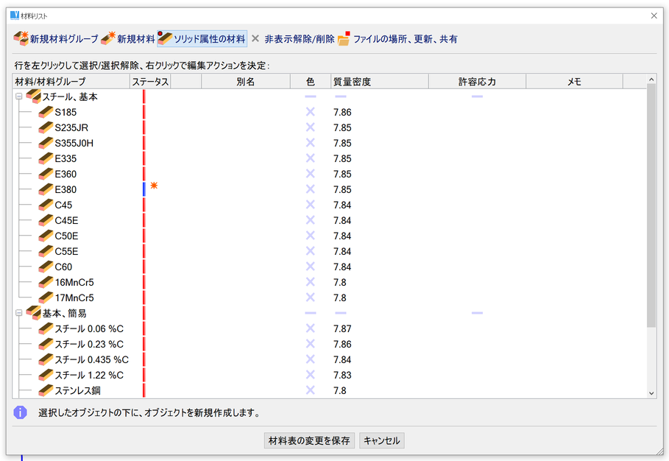Collapse the 基本、簡易 material group
The width and height of the screenshot is (669, 461).
[19, 313]
